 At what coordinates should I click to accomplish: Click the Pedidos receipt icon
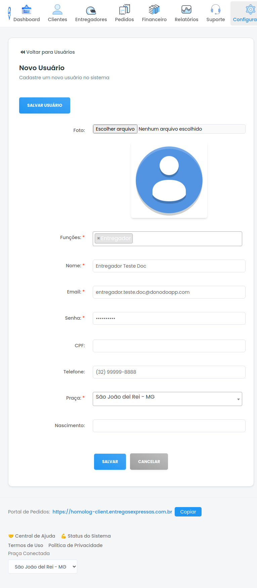click(x=124, y=10)
